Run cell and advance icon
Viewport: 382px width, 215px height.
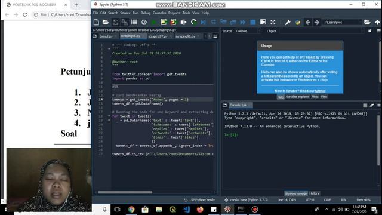click(173, 22)
